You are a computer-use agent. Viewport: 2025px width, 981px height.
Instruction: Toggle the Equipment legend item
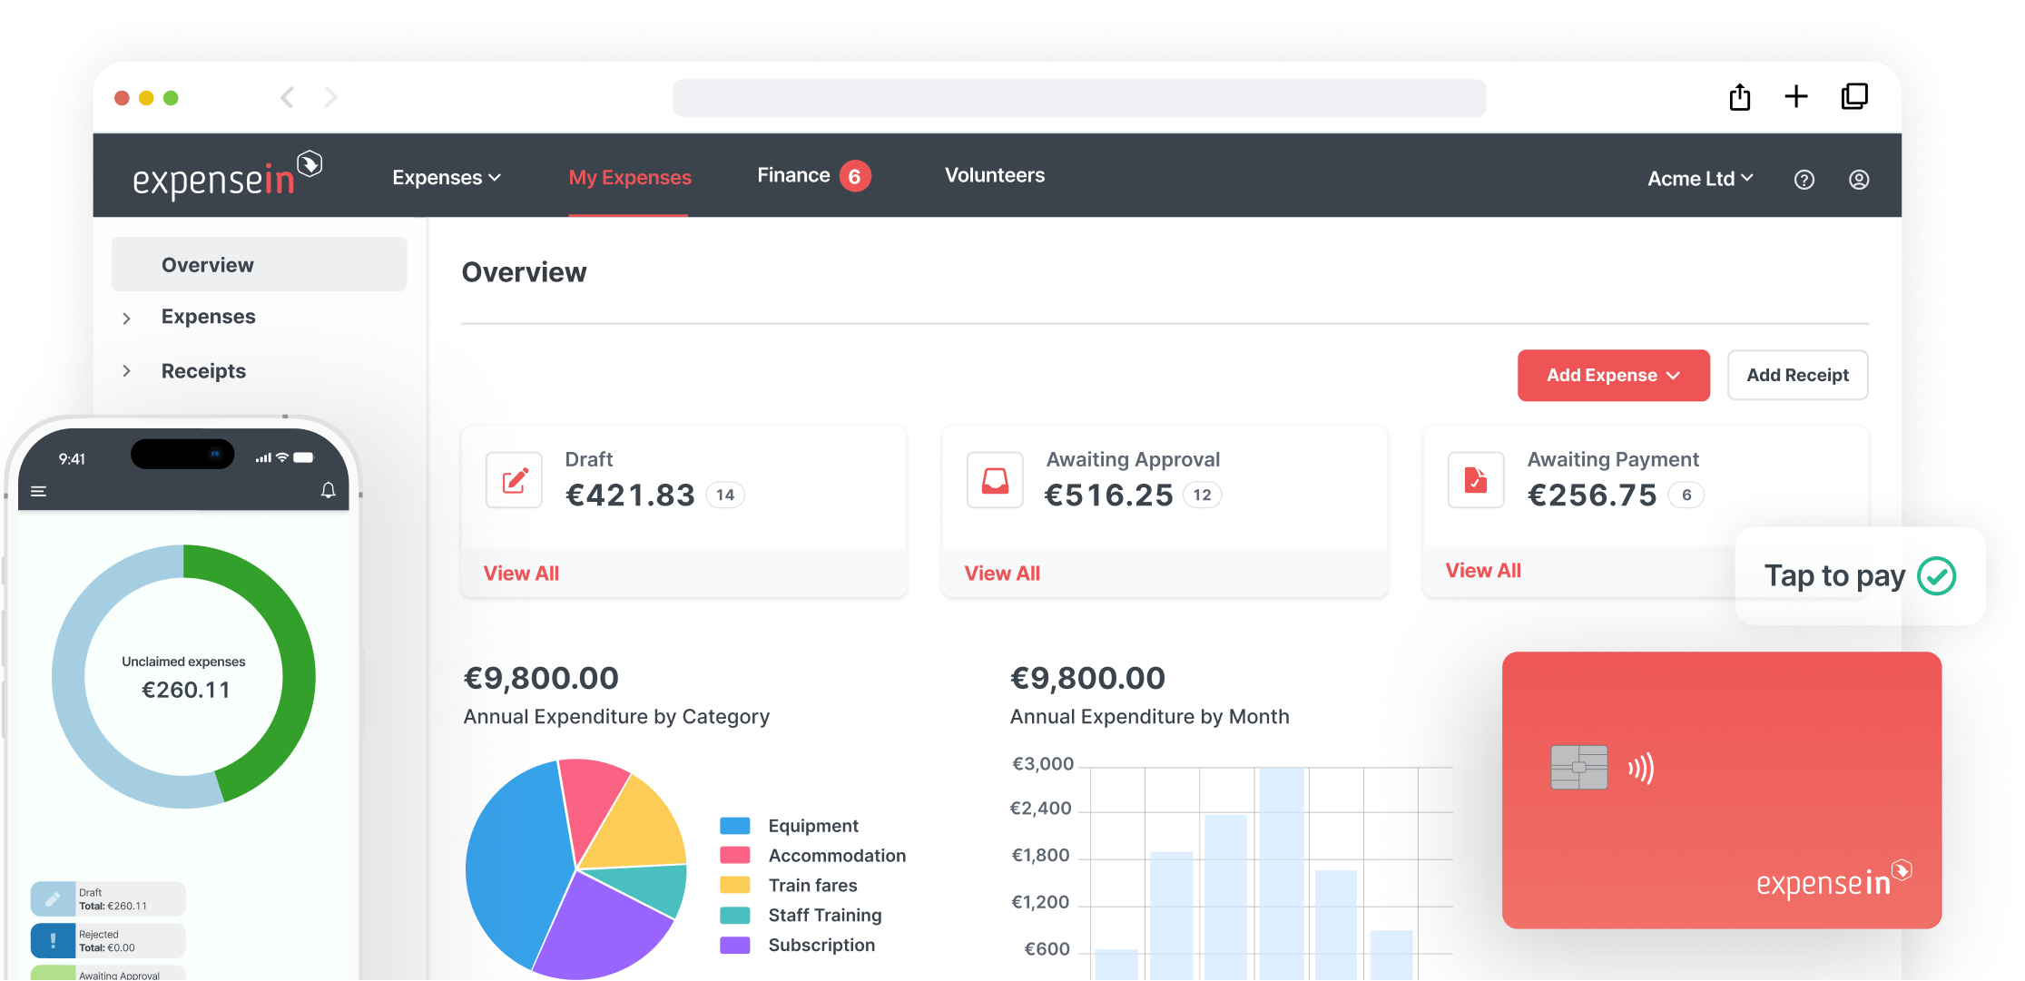[x=735, y=826]
